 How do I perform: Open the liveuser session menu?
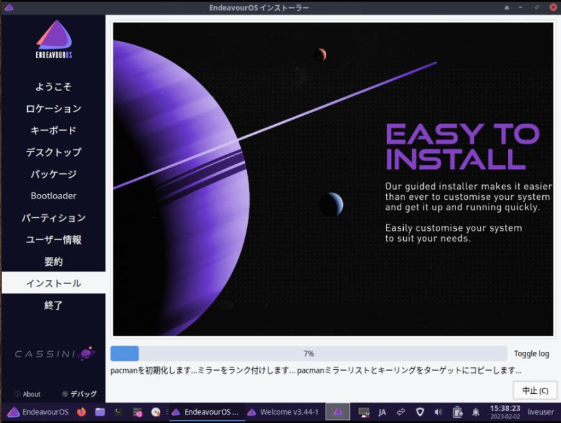pyautogui.click(x=540, y=412)
